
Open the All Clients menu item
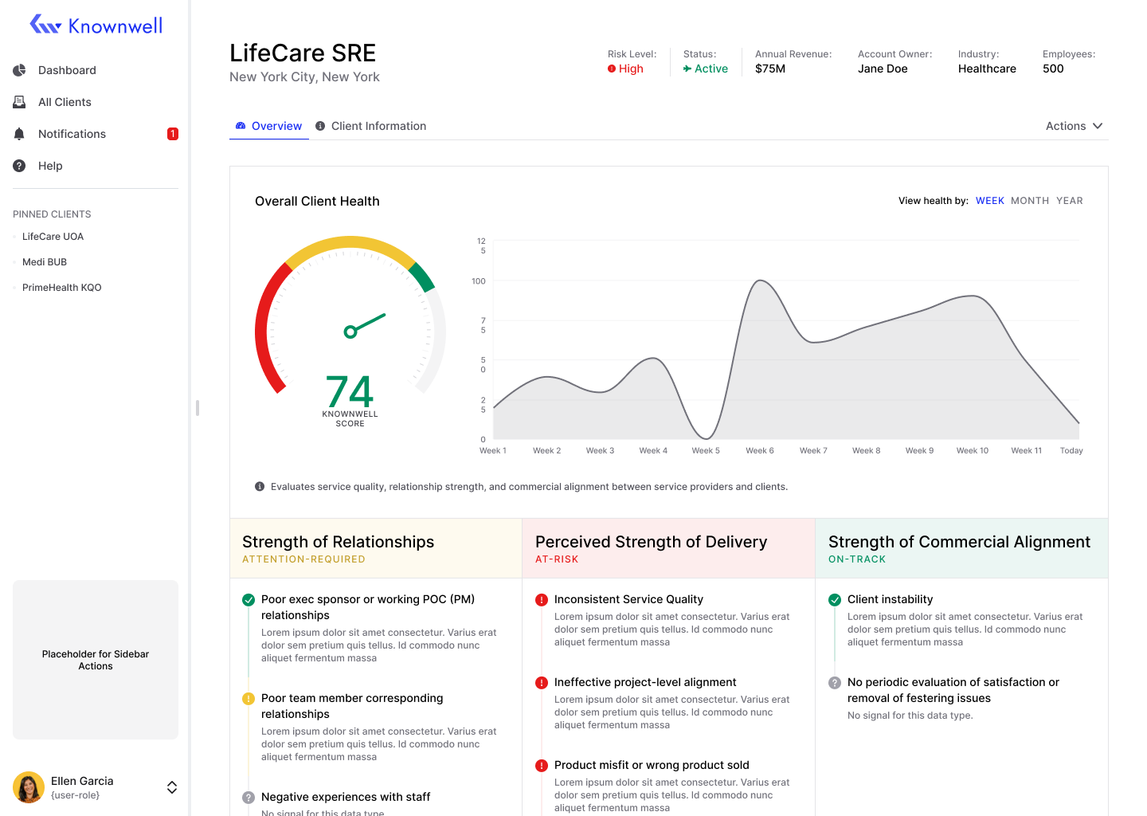(96, 102)
